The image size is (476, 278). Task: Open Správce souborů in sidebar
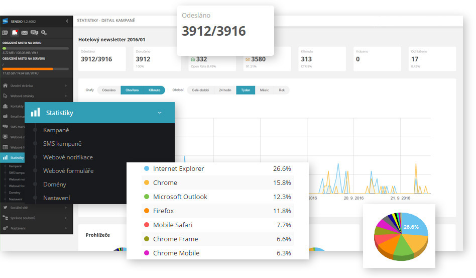click(23, 218)
